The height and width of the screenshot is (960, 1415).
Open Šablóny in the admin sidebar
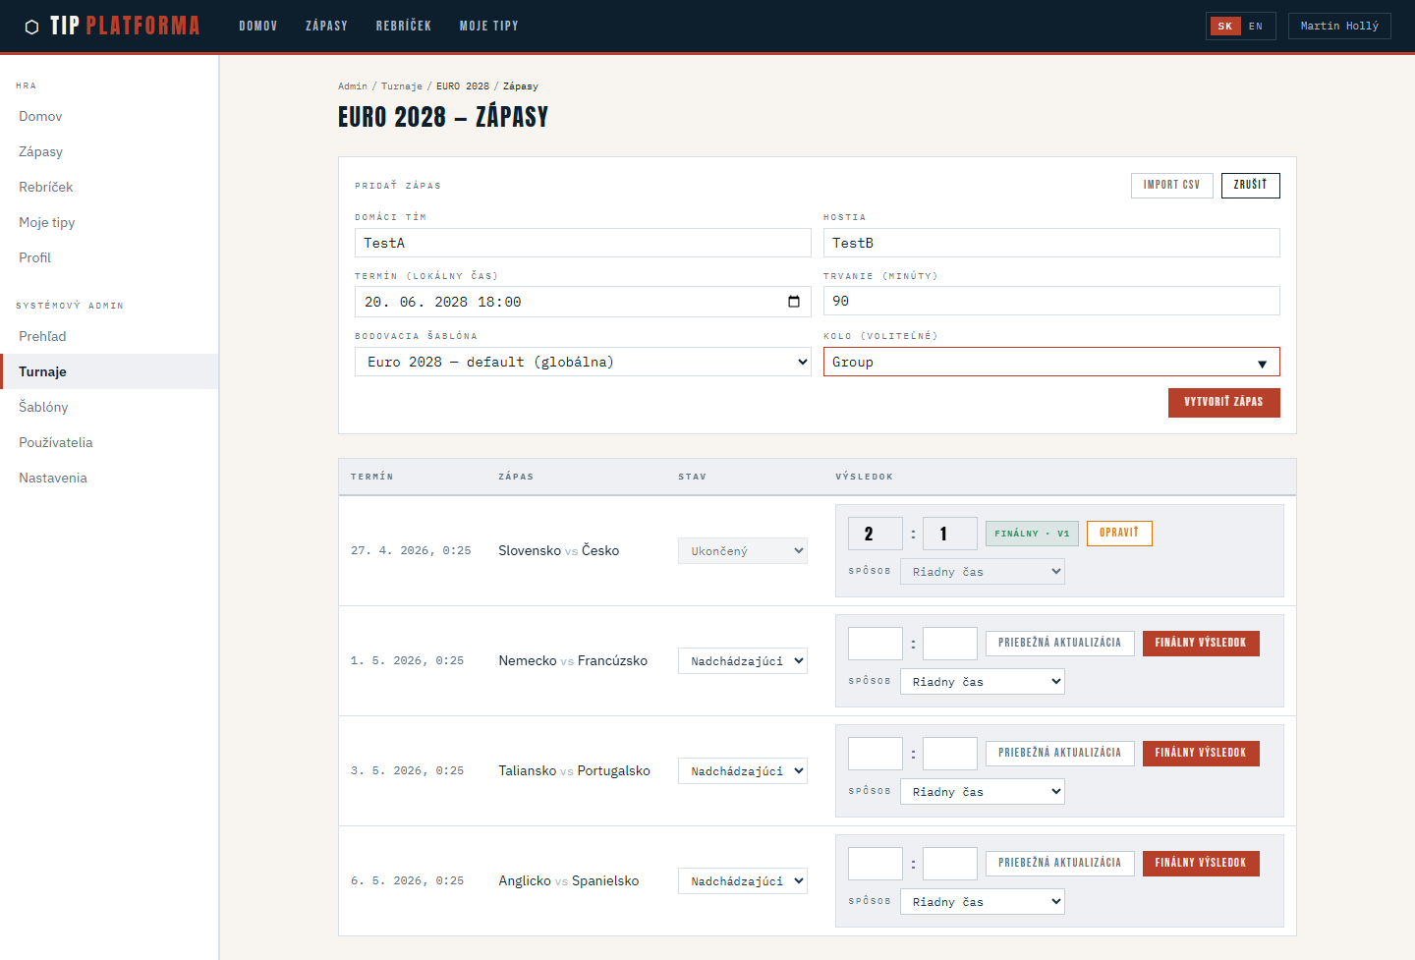[x=43, y=407]
